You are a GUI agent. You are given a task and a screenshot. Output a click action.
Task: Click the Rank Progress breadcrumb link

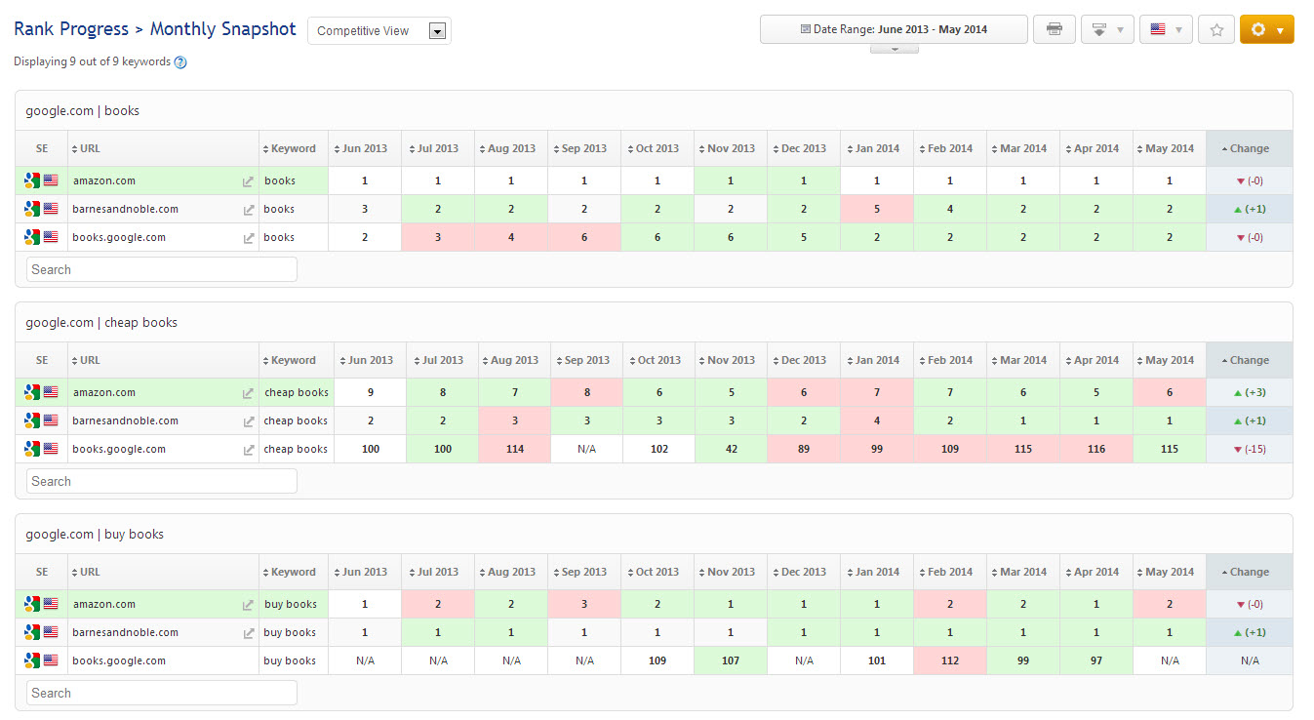tap(71, 29)
